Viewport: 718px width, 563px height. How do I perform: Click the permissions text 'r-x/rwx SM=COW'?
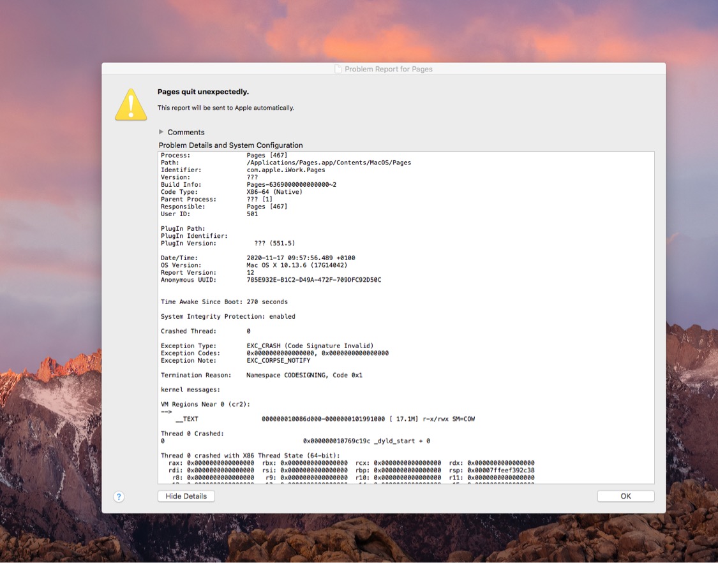449,419
